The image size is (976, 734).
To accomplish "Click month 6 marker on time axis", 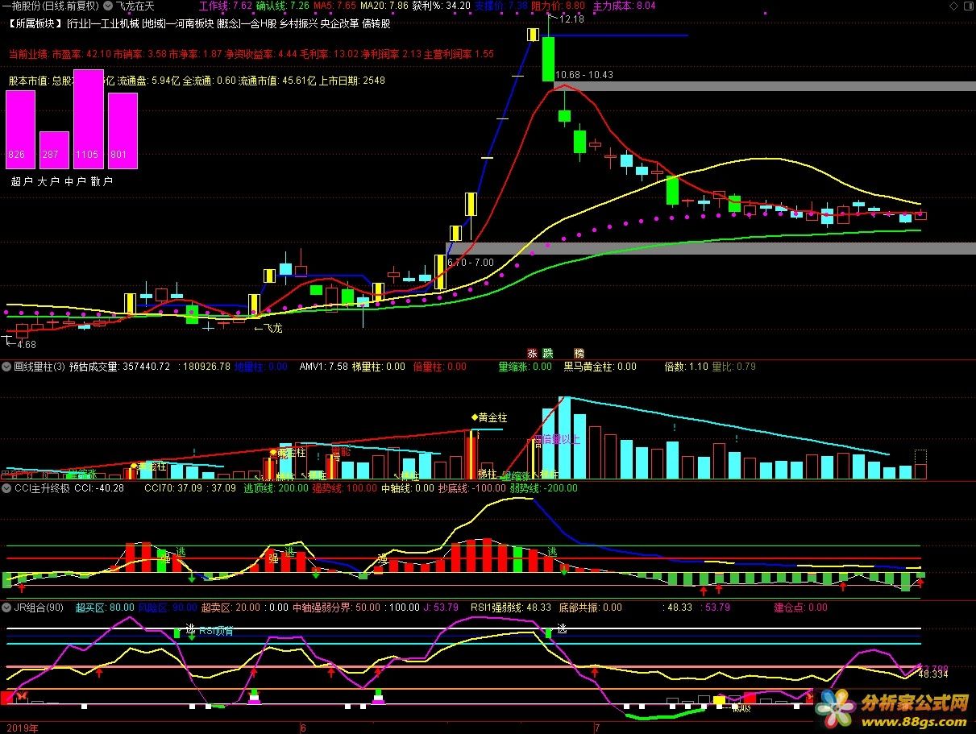I will (x=304, y=728).
